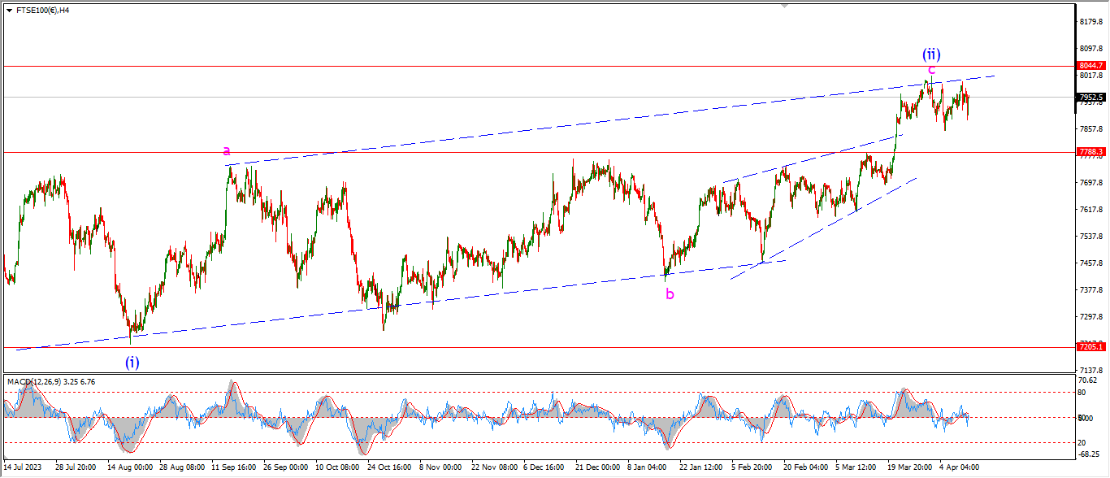
Task: Click the MACD level 20 scale value
Action: coord(1082,443)
